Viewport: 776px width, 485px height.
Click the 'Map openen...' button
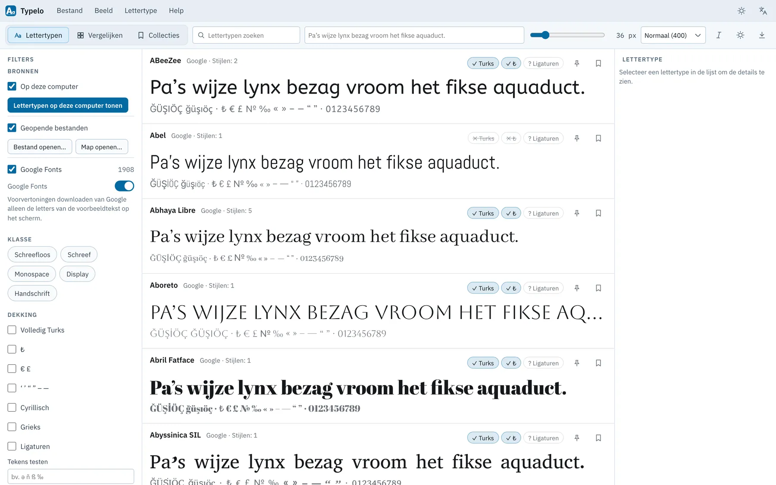coord(101,147)
